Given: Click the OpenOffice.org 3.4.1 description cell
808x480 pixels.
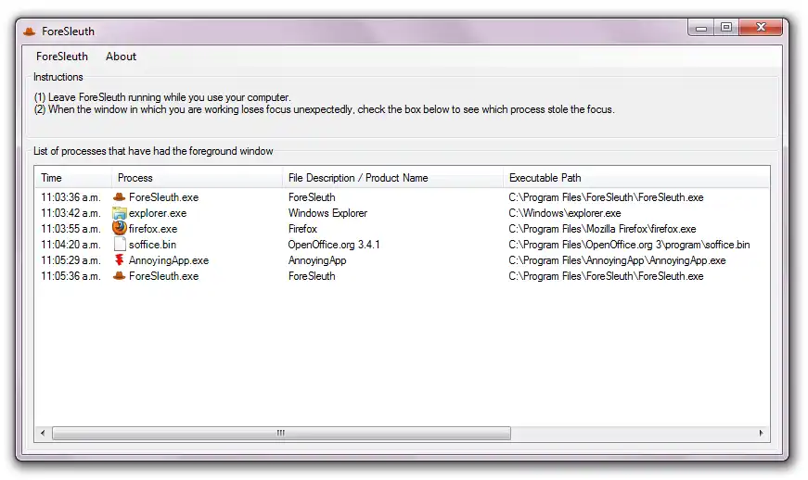Looking at the screenshot, I should (x=334, y=245).
